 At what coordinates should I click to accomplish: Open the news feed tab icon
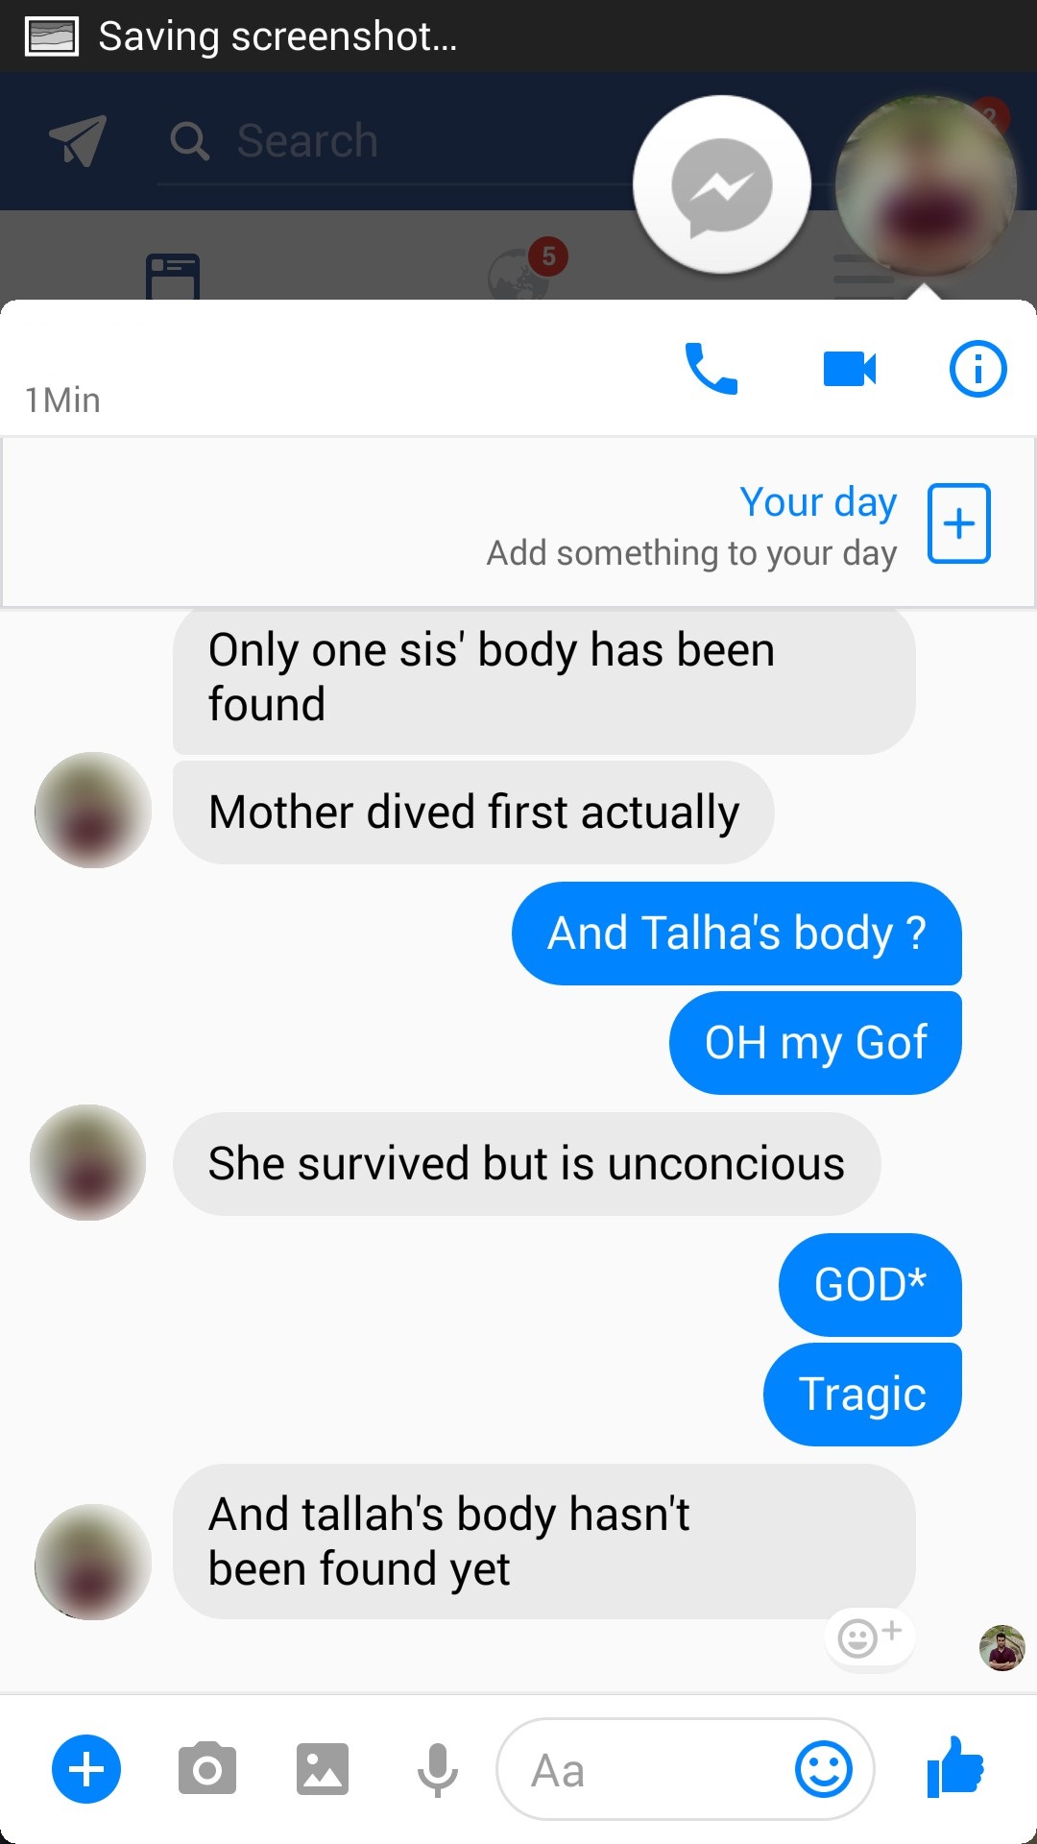pyautogui.click(x=173, y=277)
